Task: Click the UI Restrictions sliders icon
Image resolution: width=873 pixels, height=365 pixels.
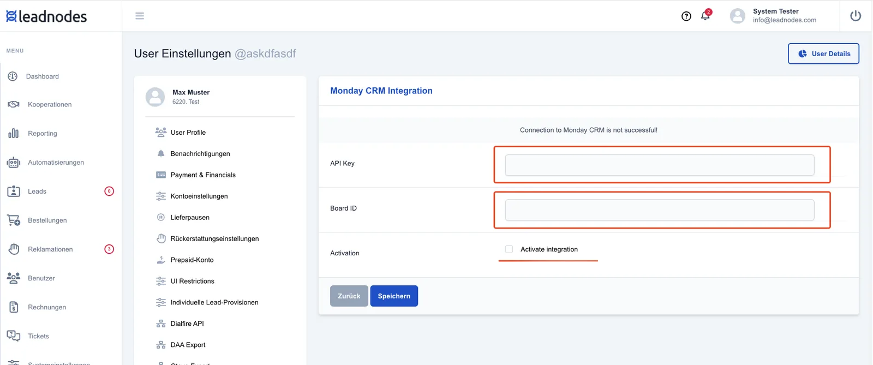Action: coord(161,281)
